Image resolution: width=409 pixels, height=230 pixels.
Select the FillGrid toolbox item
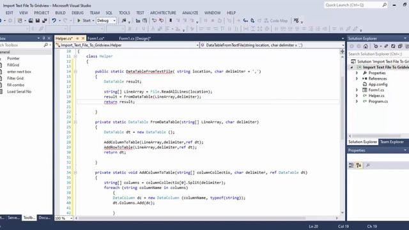pos(13,65)
